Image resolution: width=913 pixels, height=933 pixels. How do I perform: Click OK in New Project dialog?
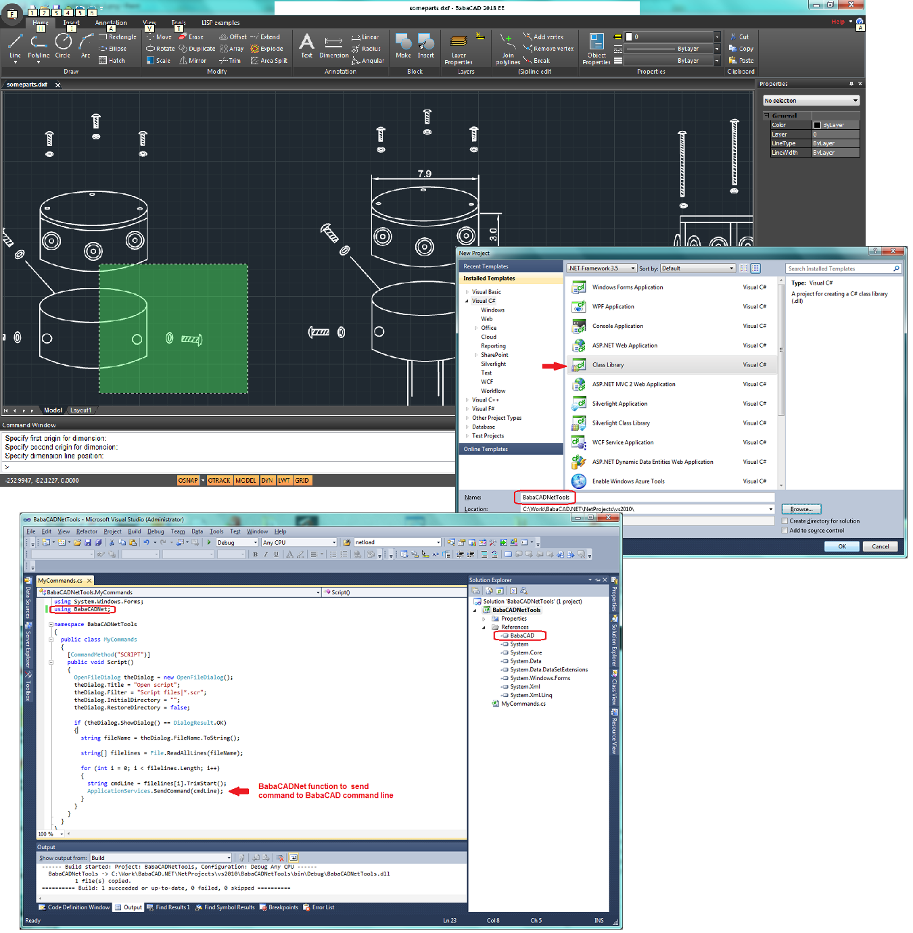click(x=842, y=546)
